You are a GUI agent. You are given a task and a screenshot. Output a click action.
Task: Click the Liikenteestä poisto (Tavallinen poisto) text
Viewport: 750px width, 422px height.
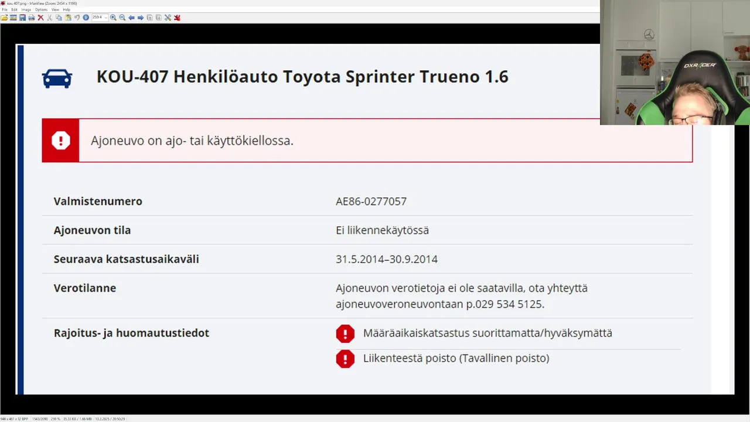tap(456, 358)
